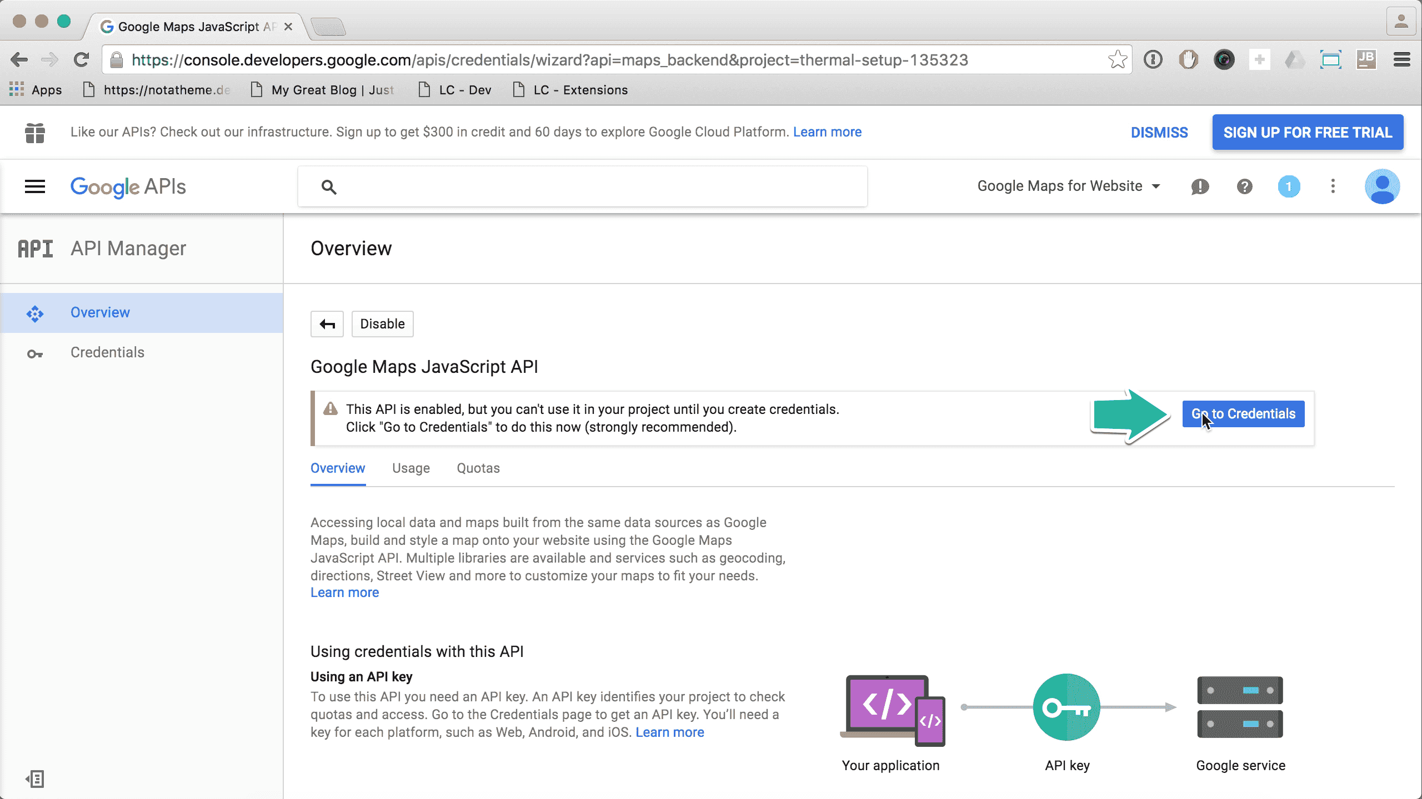Viewport: 1422px width, 799px height.
Task: Click the user account avatar icon
Action: (1383, 186)
